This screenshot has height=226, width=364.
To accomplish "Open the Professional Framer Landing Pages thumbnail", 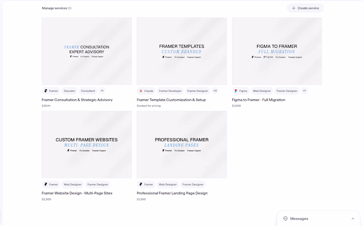I will [x=182, y=145].
